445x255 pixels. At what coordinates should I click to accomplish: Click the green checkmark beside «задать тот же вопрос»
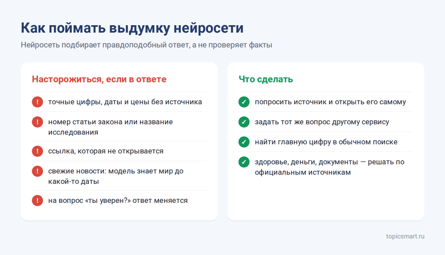(x=244, y=122)
